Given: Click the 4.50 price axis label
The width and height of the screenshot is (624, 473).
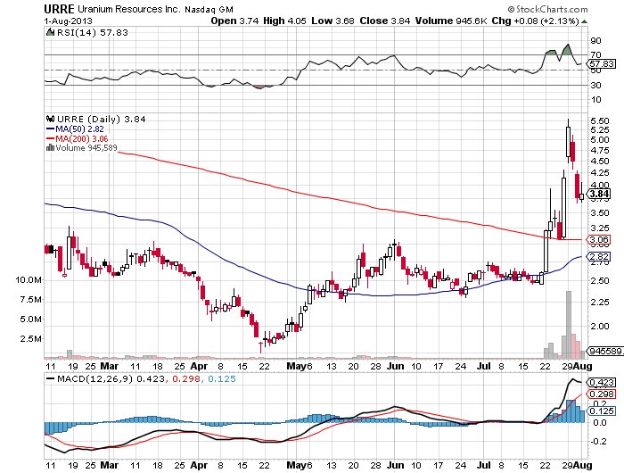Looking at the screenshot, I should pos(600,162).
